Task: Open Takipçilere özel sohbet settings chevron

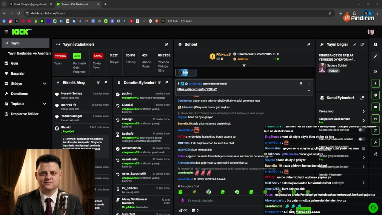Action: pyautogui.click(x=363, y=120)
